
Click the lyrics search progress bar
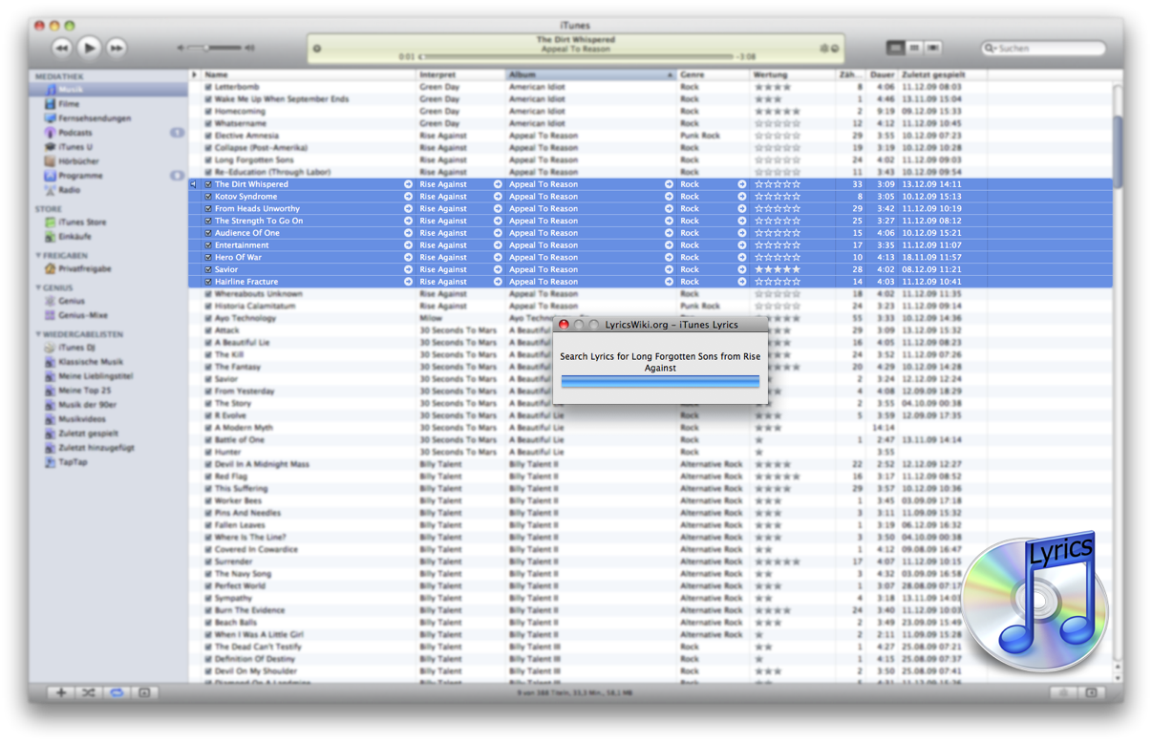tap(660, 382)
